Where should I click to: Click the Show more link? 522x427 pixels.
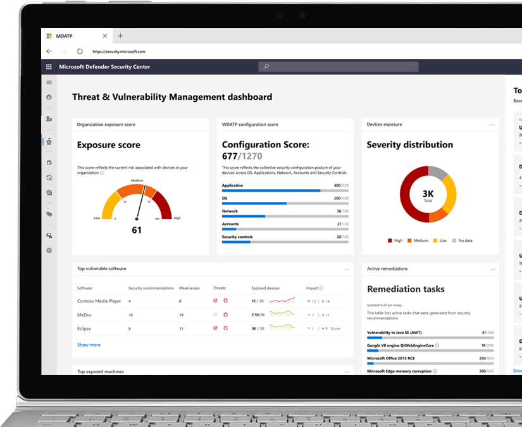(x=89, y=345)
